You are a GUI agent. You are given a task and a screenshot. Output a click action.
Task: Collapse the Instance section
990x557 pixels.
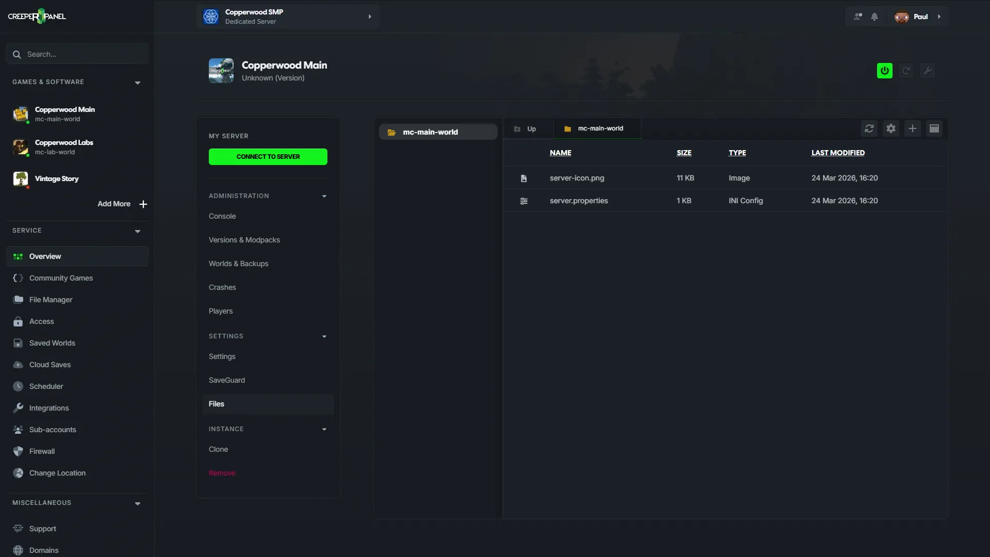coord(324,430)
